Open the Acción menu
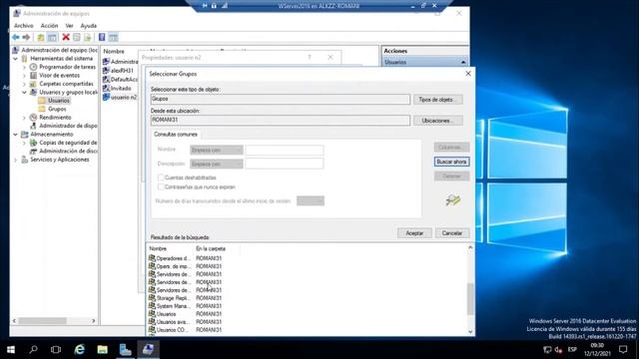This screenshot has height=359, width=639. (49, 26)
